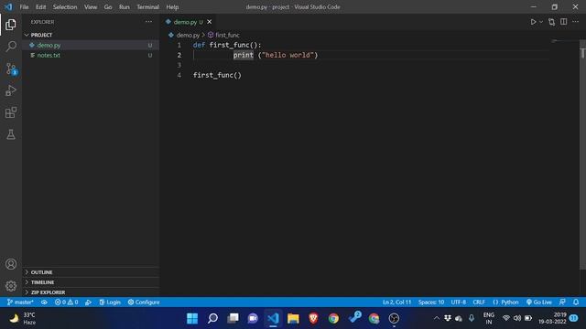Open Windows taskbar search
Viewport: 586px width, 329px height.
[212, 319]
